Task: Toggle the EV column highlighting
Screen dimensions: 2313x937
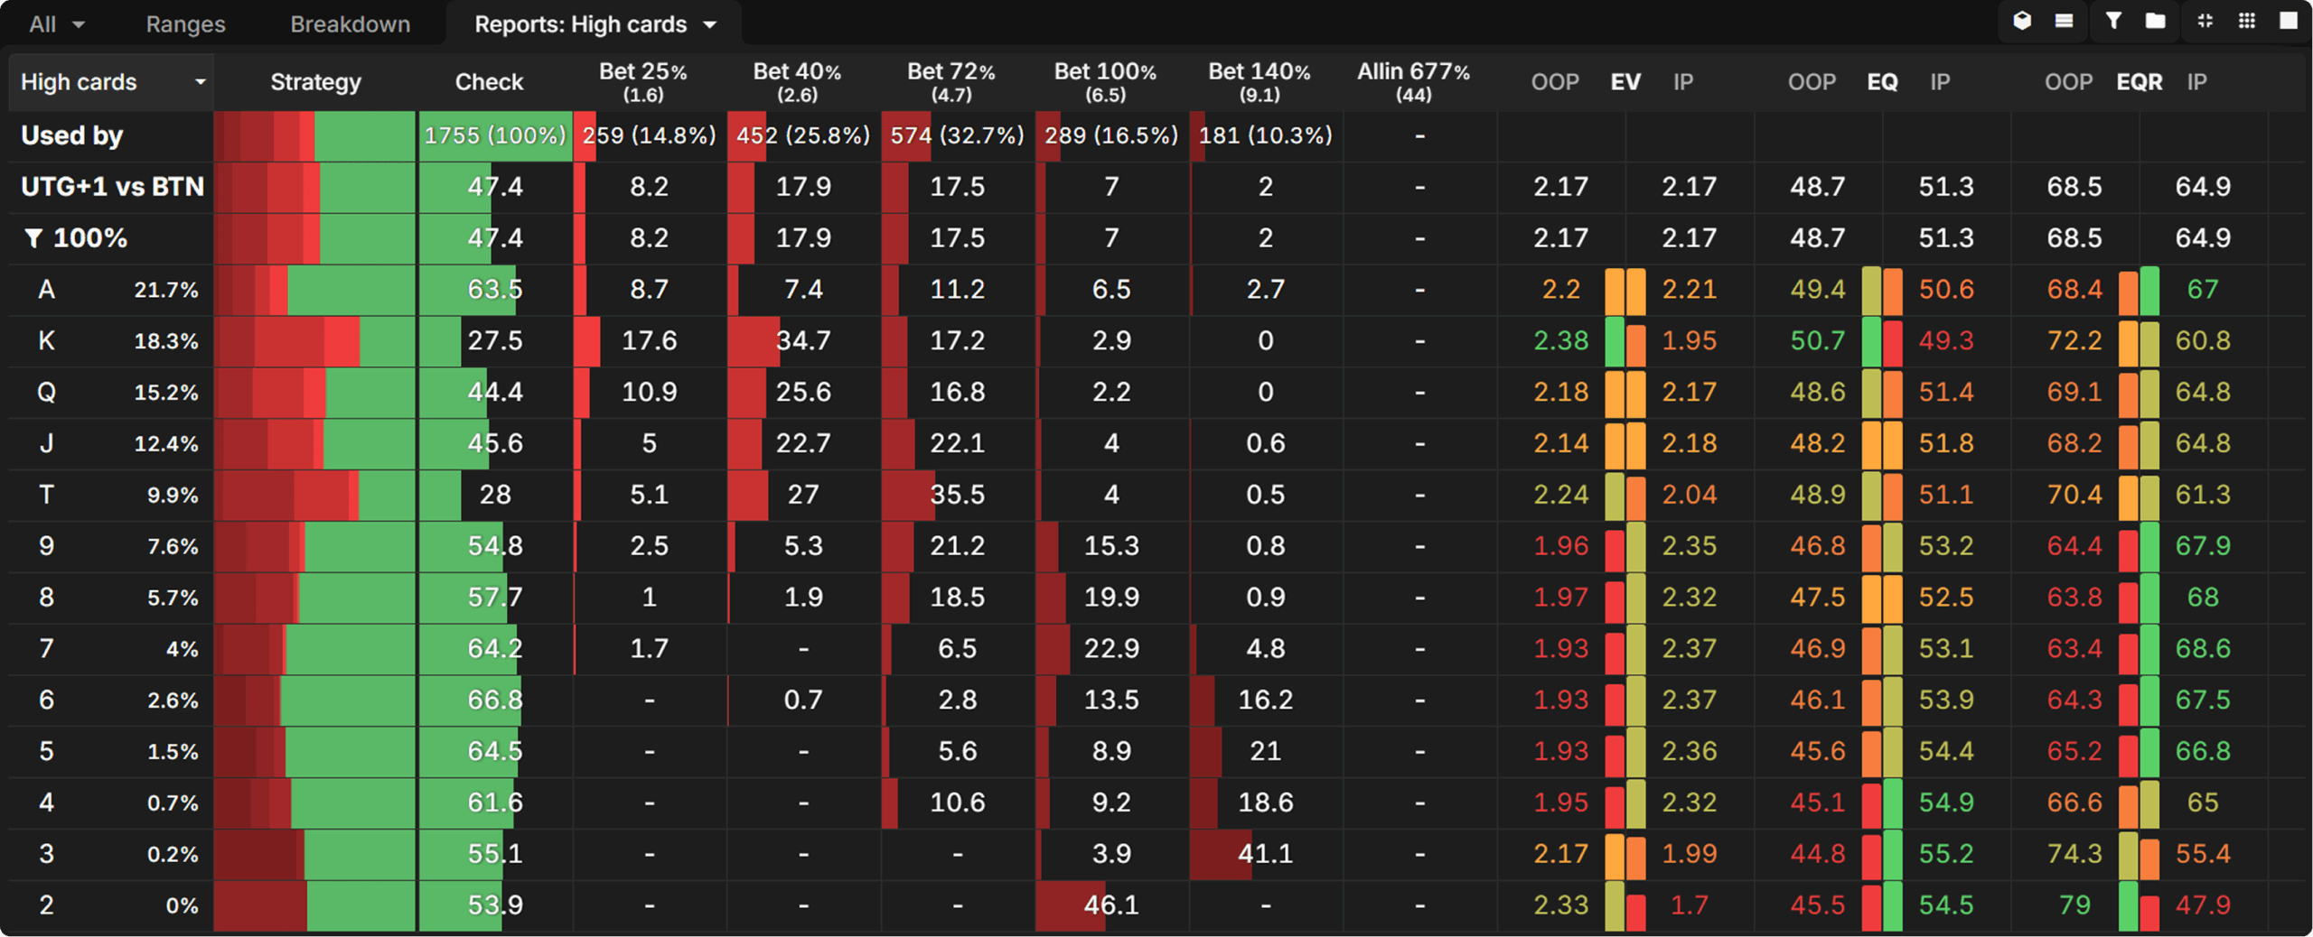Action: pyautogui.click(x=1625, y=81)
